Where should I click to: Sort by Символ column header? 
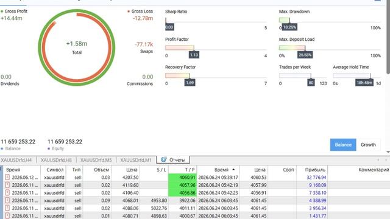pos(53,170)
